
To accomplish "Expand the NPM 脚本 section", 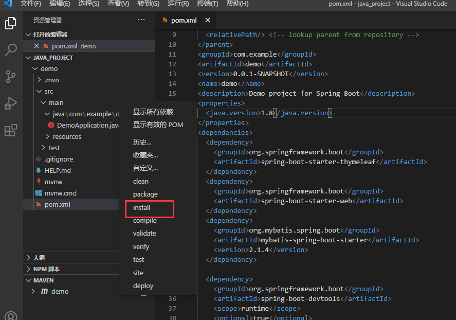I will click(28, 269).
